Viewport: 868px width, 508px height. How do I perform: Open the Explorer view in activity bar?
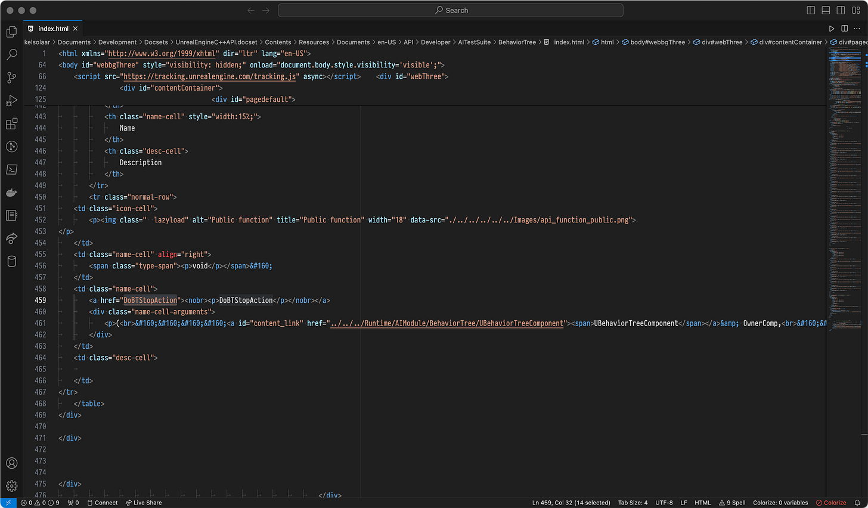point(11,32)
